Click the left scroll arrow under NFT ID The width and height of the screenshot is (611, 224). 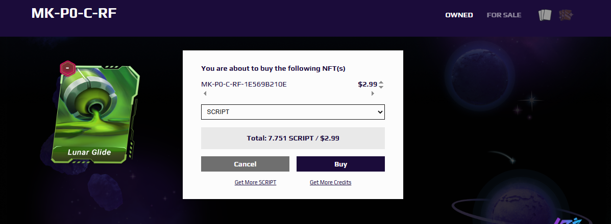click(205, 93)
